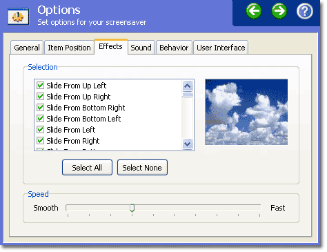Open the Item Position tab

pyautogui.click(x=69, y=48)
